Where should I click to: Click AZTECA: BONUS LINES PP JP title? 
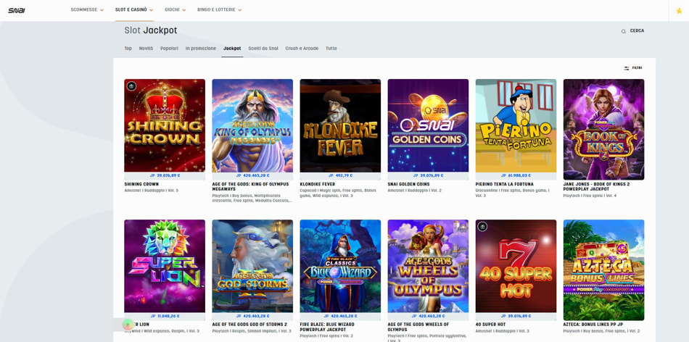click(x=593, y=325)
